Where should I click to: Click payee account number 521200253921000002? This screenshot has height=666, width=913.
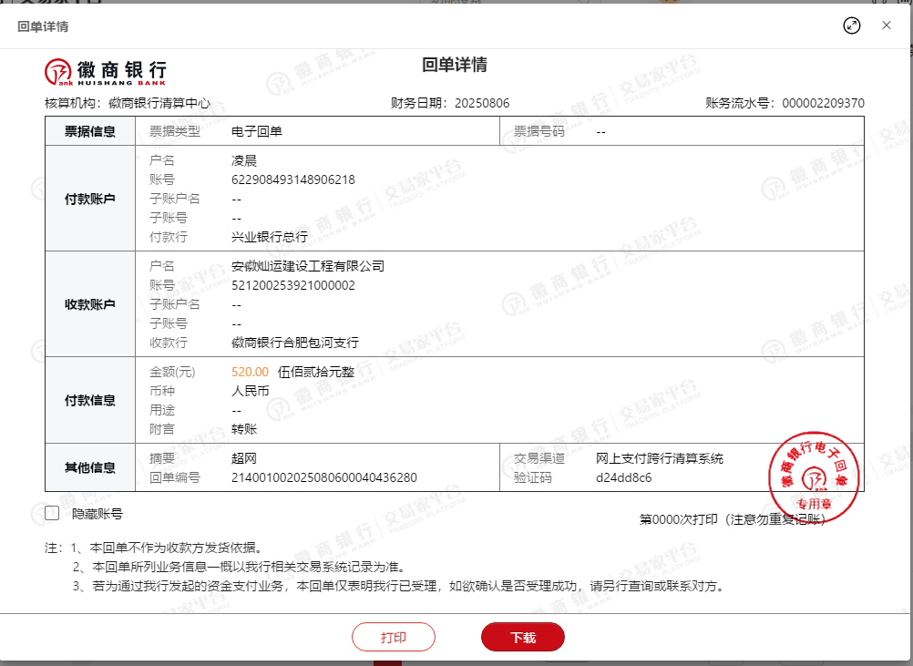pyautogui.click(x=292, y=285)
